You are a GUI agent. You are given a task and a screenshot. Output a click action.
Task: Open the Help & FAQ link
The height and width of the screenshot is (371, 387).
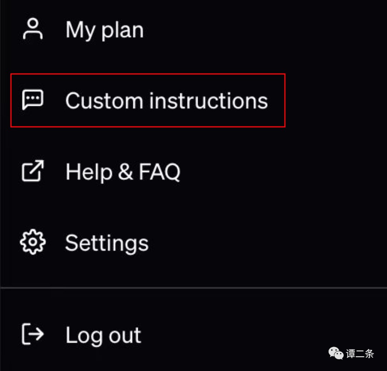click(123, 172)
